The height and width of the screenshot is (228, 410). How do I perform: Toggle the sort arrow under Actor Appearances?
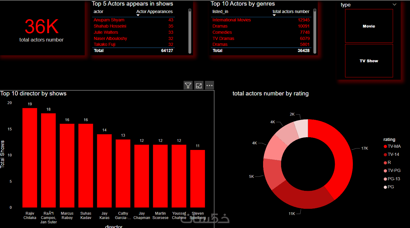click(x=138, y=15)
